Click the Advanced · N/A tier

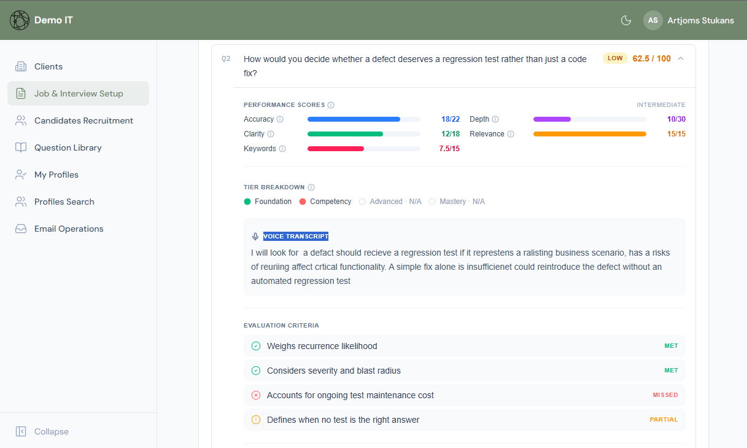point(390,202)
